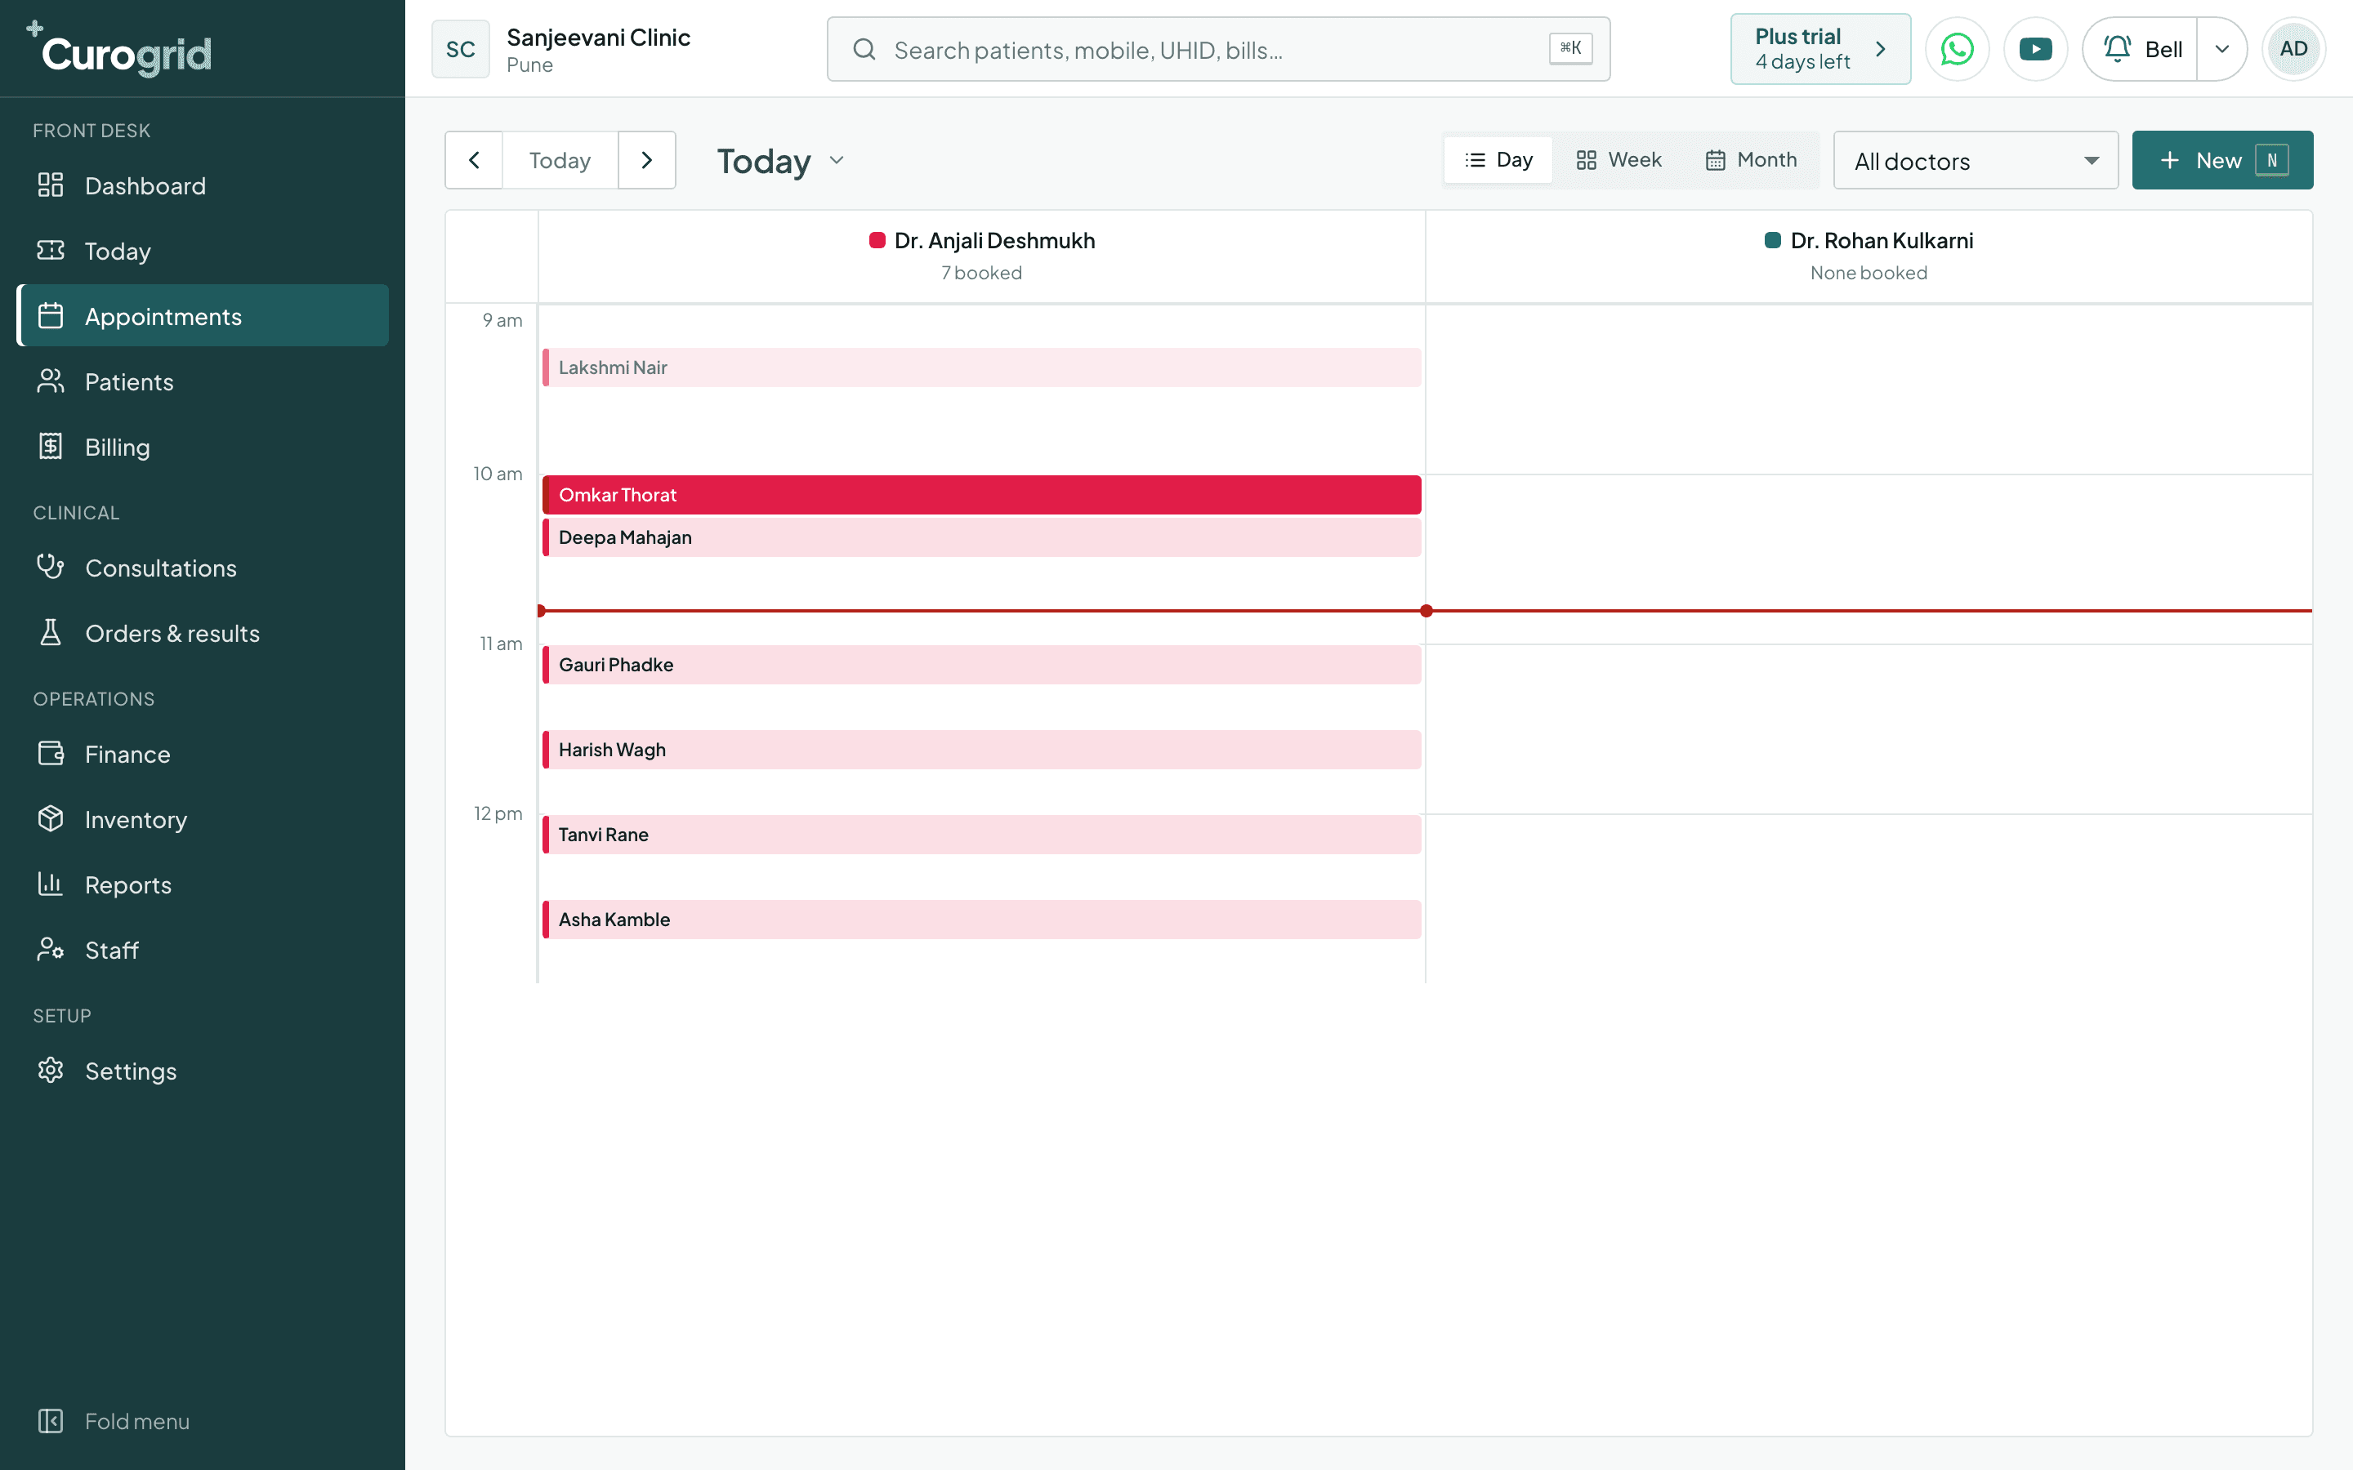Open the YouTube video tutorials icon
Image resolution: width=2353 pixels, height=1470 pixels.
tap(2035, 49)
